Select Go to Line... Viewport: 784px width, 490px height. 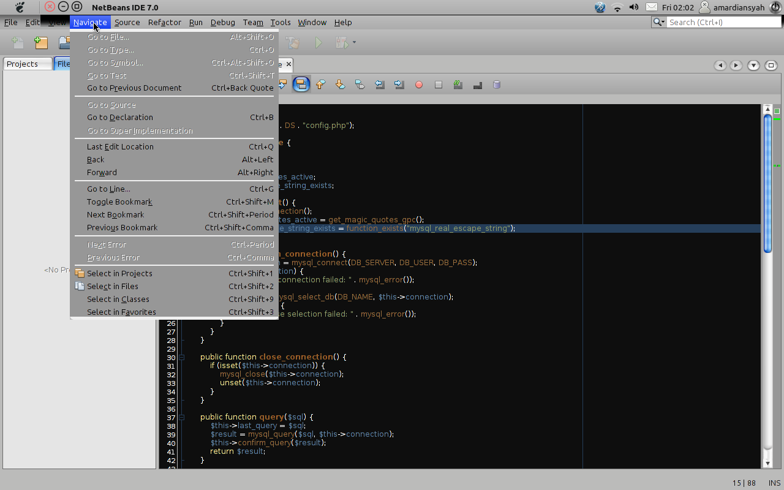click(x=175, y=189)
